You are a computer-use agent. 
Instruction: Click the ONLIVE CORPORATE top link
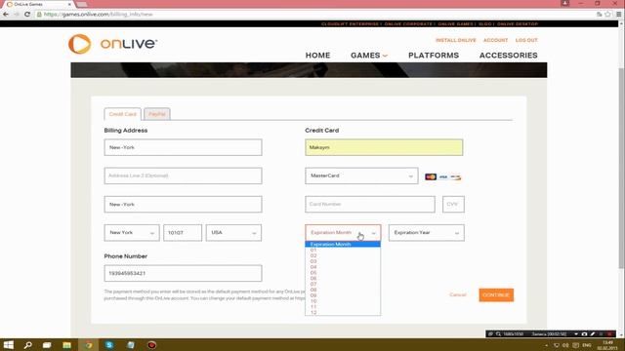pos(408,23)
